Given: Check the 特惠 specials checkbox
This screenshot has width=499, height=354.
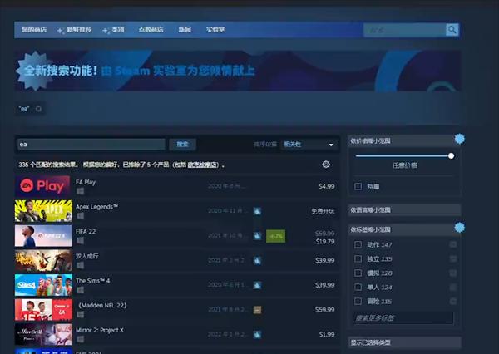Looking at the screenshot, I should 358,186.
